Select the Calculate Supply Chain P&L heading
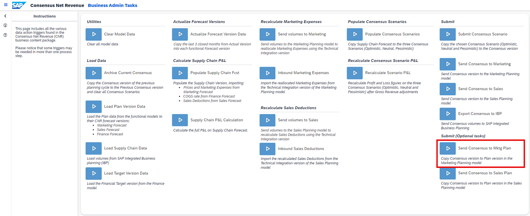Screen dimensions: 530x216 pyautogui.click(x=199, y=61)
